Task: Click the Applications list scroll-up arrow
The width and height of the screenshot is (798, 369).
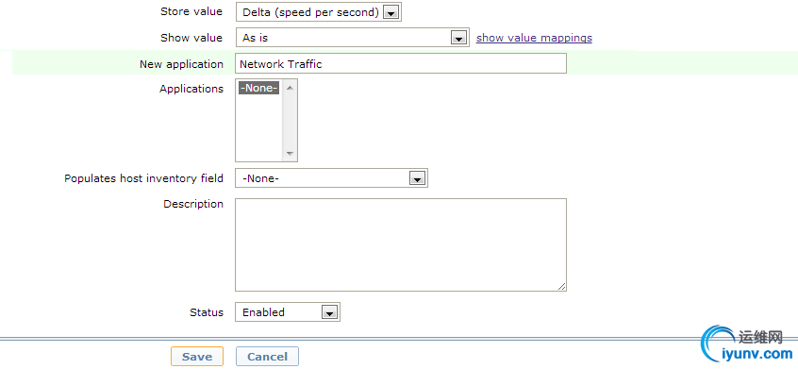Action: click(x=290, y=88)
